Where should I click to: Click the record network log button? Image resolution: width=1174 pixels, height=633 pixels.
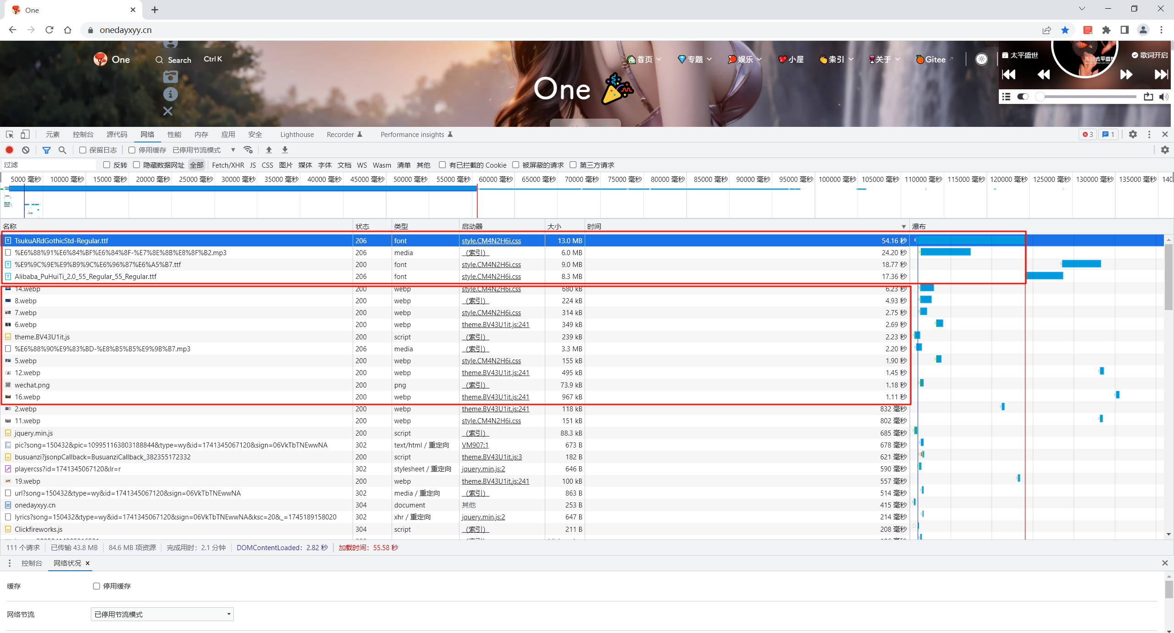click(x=10, y=150)
